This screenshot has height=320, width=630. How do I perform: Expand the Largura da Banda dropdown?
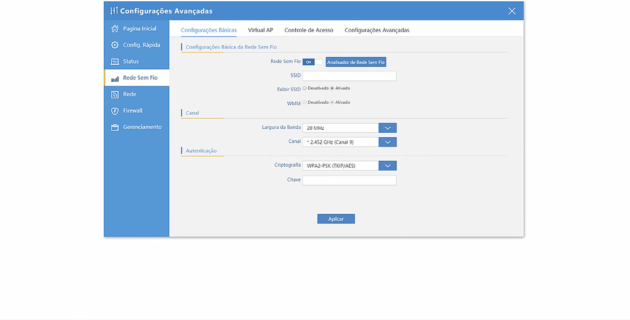tap(387, 128)
